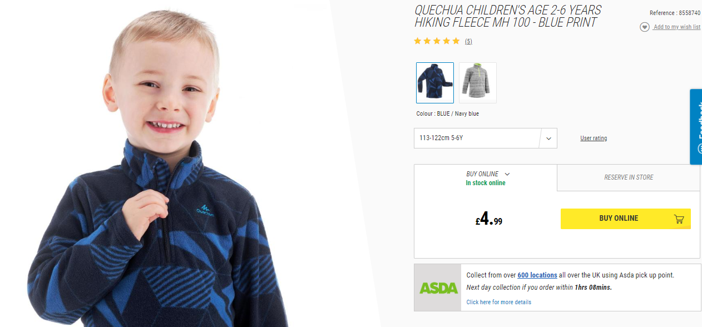Click the 'Click here for more details' link

(x=499, y=303)
